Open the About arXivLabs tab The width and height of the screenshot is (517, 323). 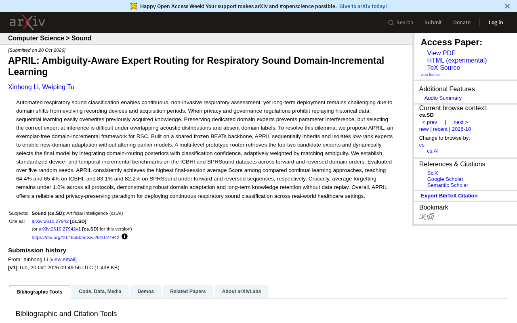(x=242, y=292)
